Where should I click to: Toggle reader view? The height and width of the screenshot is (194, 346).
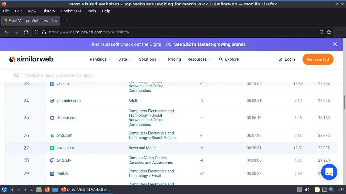coord(321,32)
